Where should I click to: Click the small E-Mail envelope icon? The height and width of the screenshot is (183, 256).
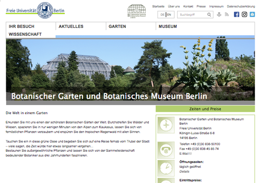[x=190, y=154]
